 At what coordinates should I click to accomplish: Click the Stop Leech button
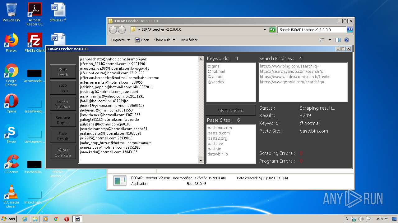pyautogui.click(x=63, y=88)
